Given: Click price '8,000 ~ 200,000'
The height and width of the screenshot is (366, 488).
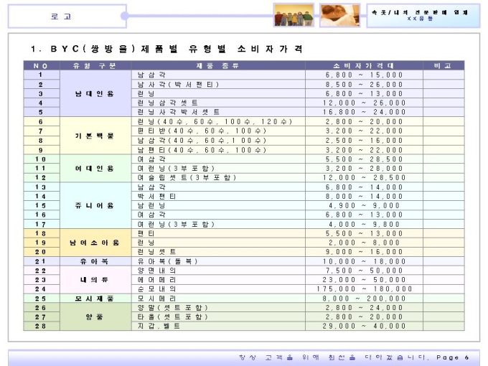Looking at the screenshot, I should pos(364,299).
